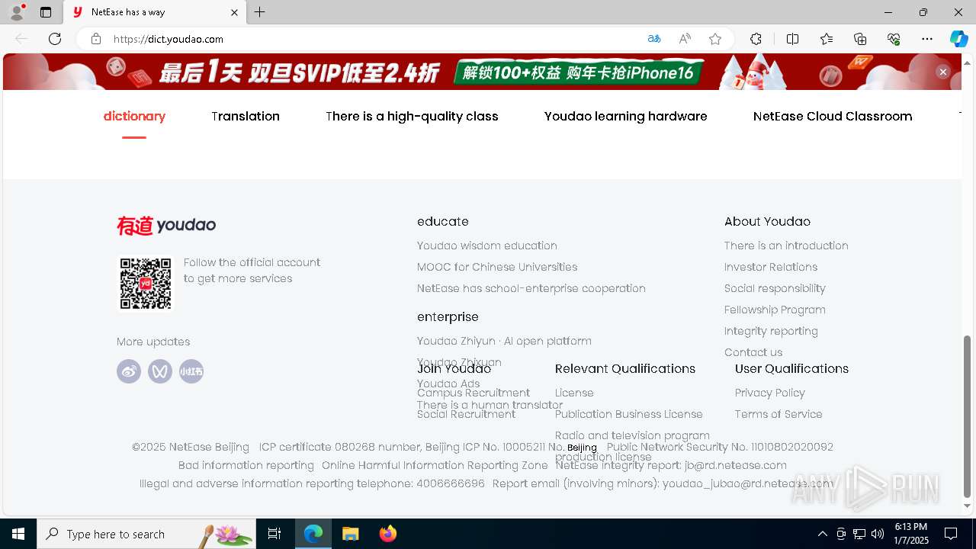Open the Weibo social icon

pos(129,371)
